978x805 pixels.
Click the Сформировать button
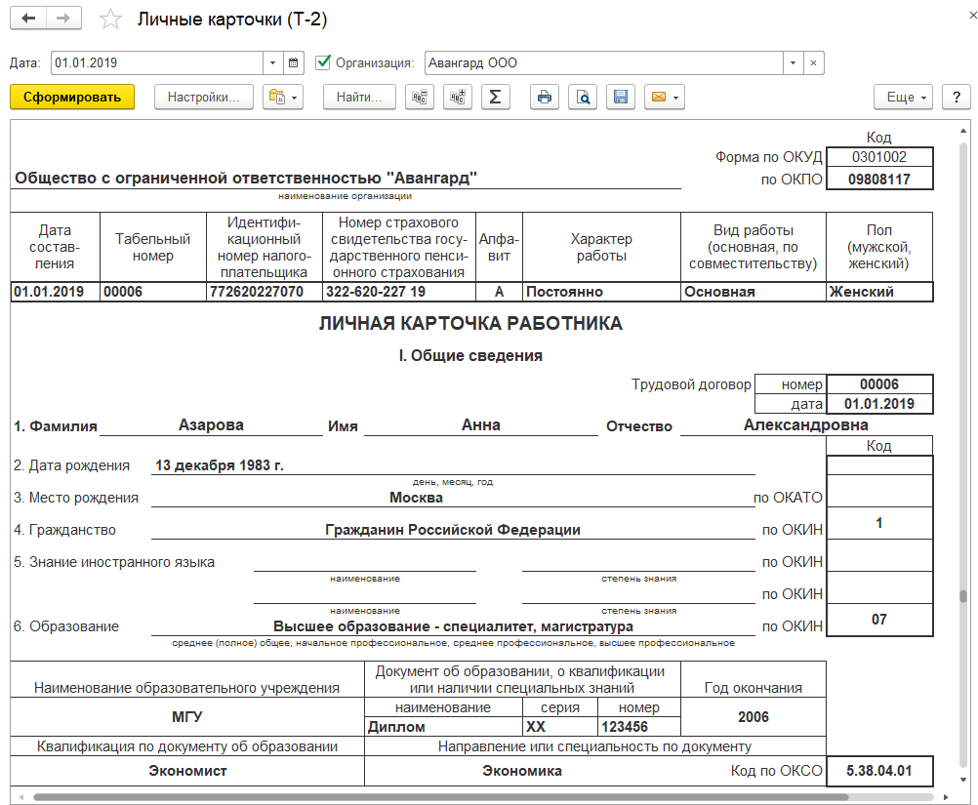[x=72, y=97]
